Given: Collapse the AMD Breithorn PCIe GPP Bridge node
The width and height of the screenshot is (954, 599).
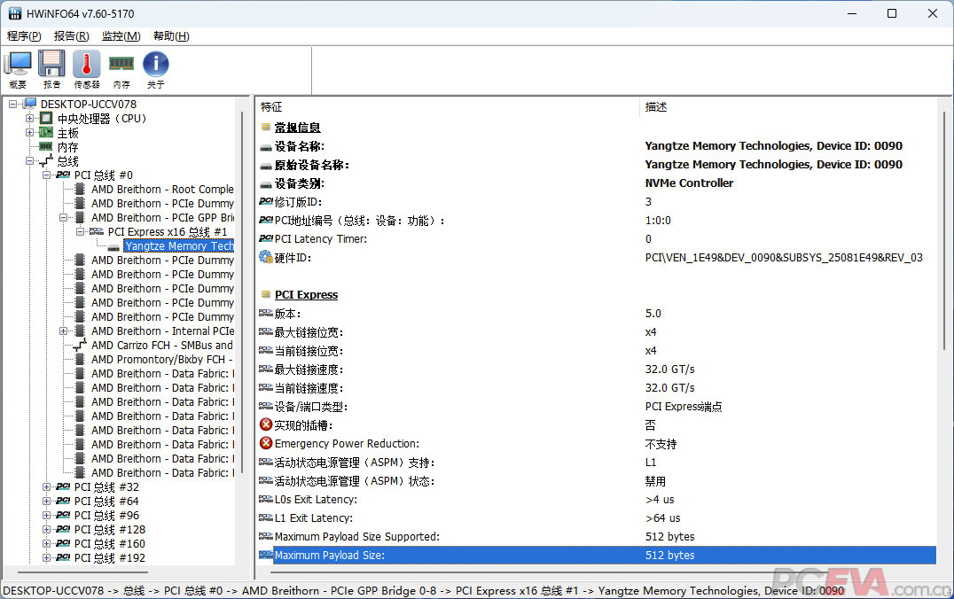Looking at the screenshot, I should click(x=63, y=217).
